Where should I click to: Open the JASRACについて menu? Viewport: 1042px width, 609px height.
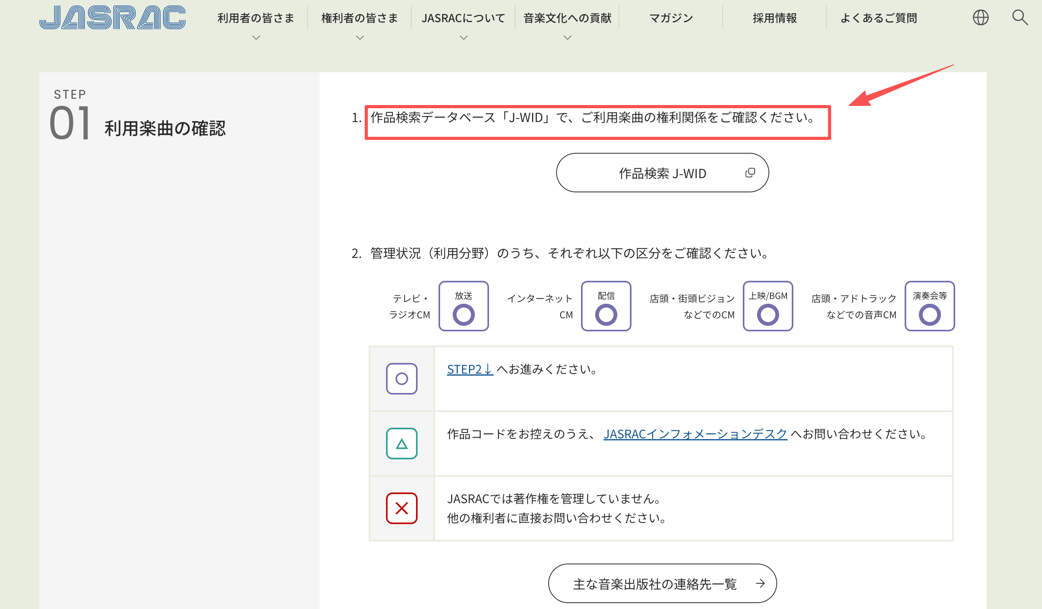coord(463,18)
